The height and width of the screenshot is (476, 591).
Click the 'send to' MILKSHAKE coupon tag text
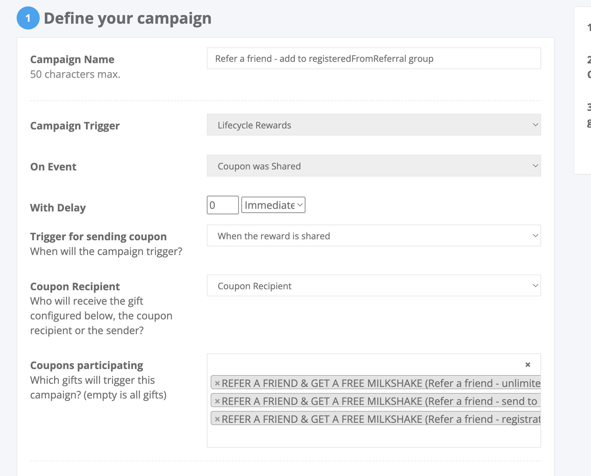tap(379, 401)
